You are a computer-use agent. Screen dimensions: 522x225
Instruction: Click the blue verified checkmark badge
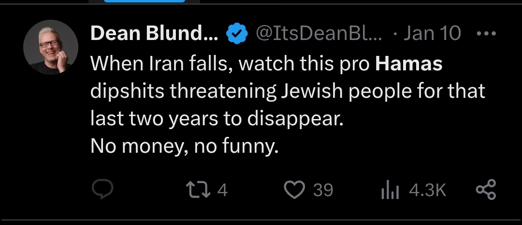click(237, 34)
